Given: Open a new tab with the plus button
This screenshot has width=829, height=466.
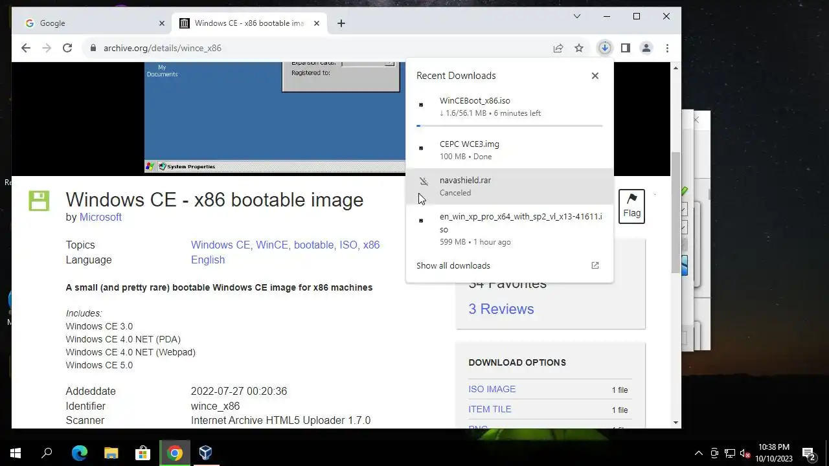Looking at the screenshot, I should tap(341, 23).
